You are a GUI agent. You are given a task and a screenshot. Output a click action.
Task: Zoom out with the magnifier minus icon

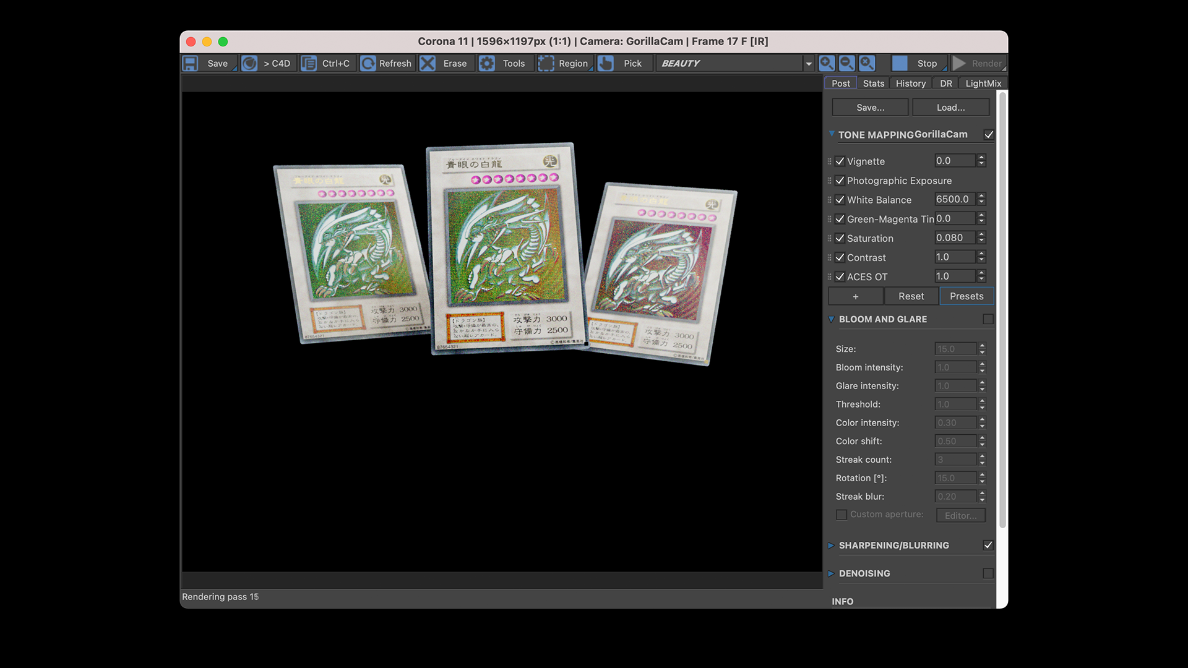click(847, 63)
